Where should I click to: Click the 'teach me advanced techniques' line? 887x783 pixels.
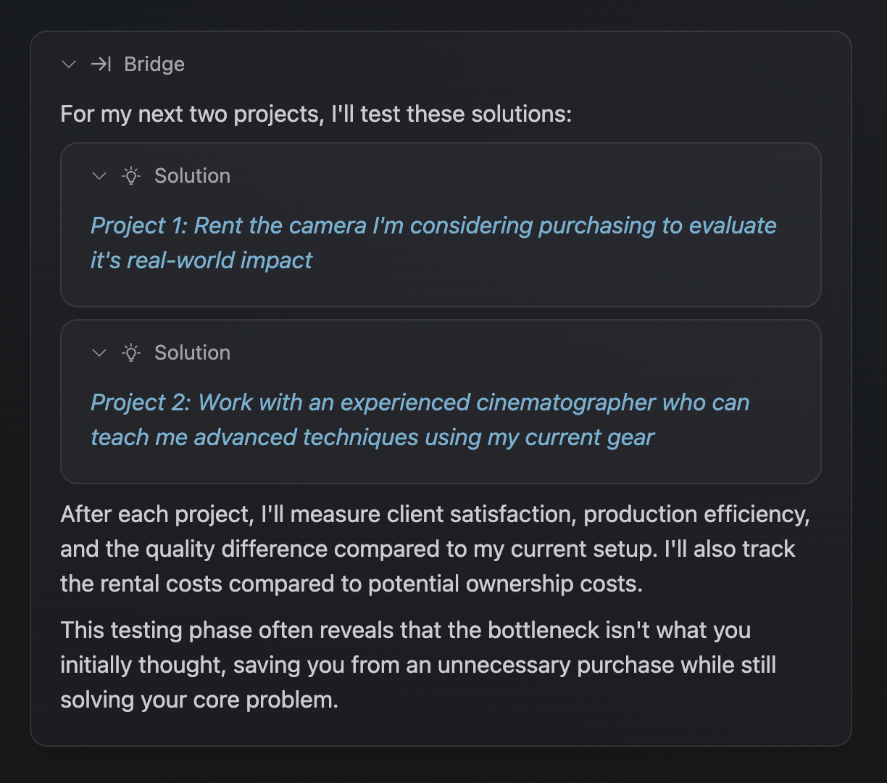(372, 437)
